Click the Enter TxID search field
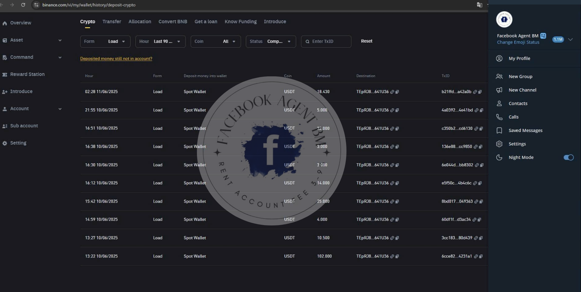 tap(326, 41)
